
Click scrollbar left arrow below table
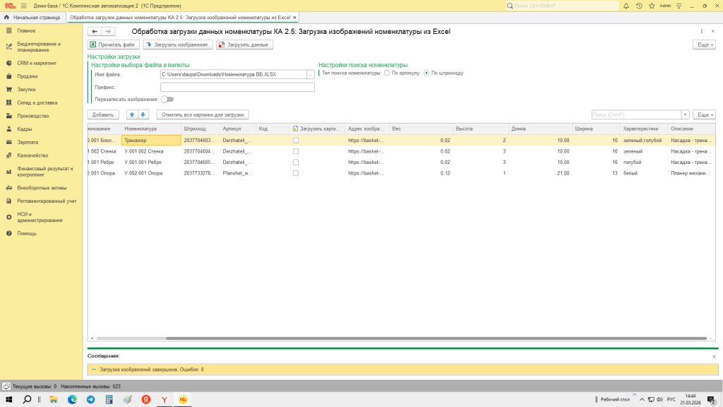tap(92, 338)
